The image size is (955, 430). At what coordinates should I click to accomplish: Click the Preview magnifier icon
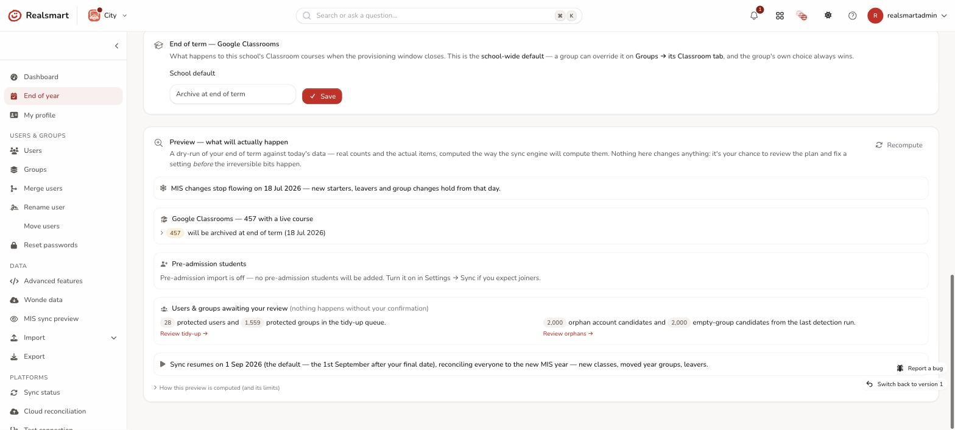(158, 143)
